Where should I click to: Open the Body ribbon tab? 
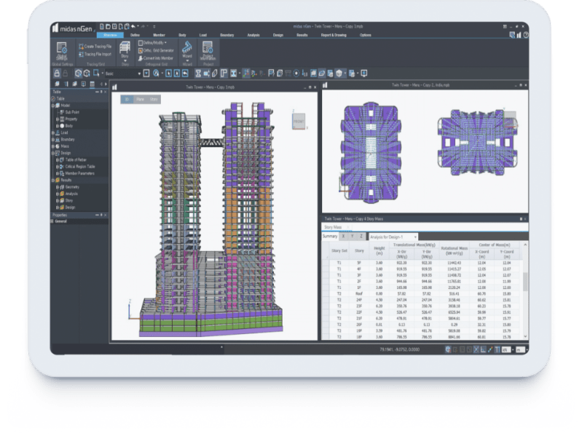(182, 35)
